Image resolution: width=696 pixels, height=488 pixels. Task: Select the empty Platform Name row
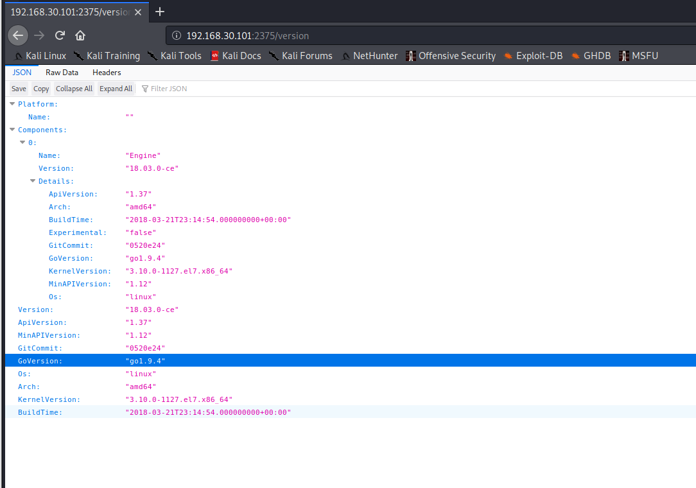point(351,117)
